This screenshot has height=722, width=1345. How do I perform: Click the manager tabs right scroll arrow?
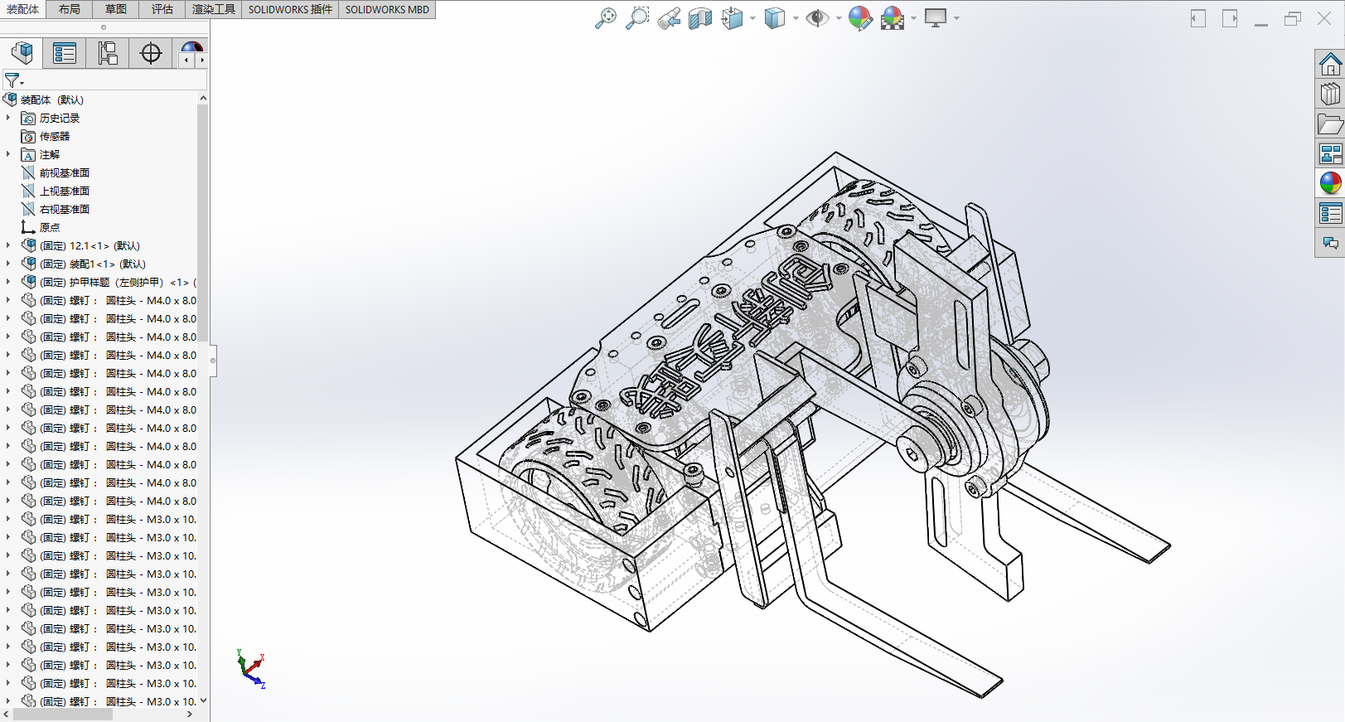(201, 60)
